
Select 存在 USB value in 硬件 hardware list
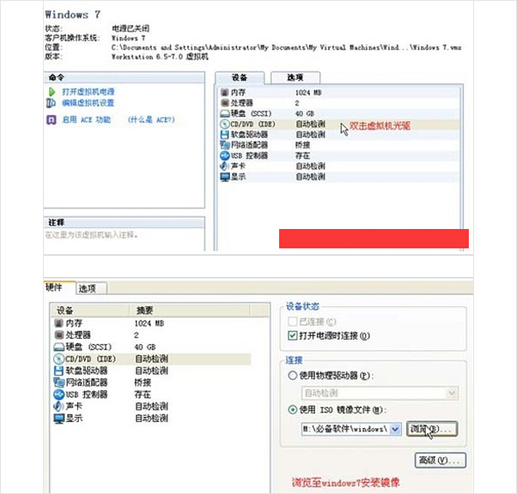pos(143,395)
